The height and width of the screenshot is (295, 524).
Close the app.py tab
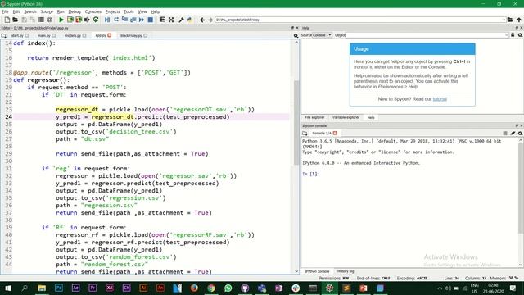tap(110, 35)
